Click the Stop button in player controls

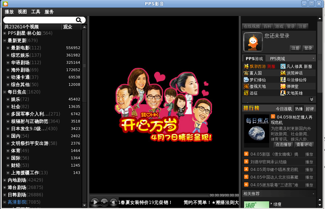104,202
